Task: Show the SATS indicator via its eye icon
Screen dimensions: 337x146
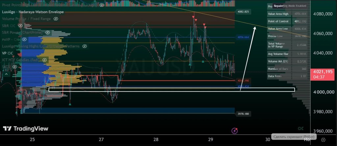Action: [x=14, y=67]
